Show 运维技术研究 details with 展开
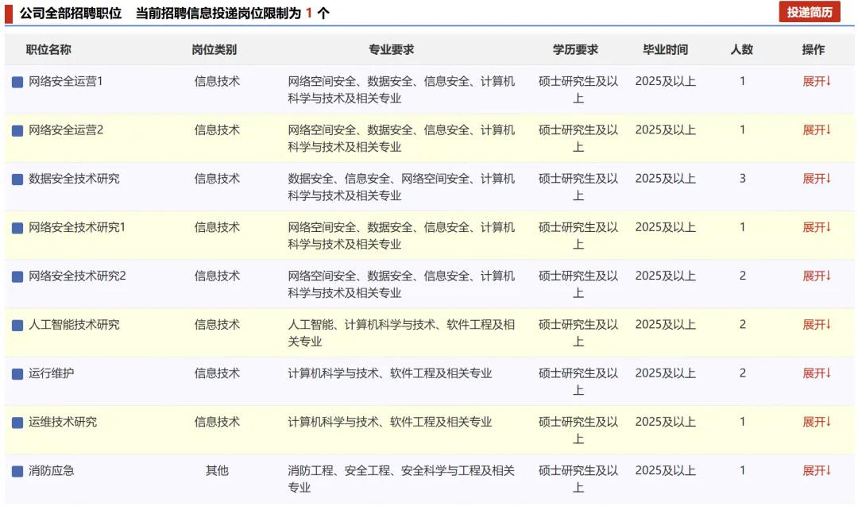 point(817,422)
